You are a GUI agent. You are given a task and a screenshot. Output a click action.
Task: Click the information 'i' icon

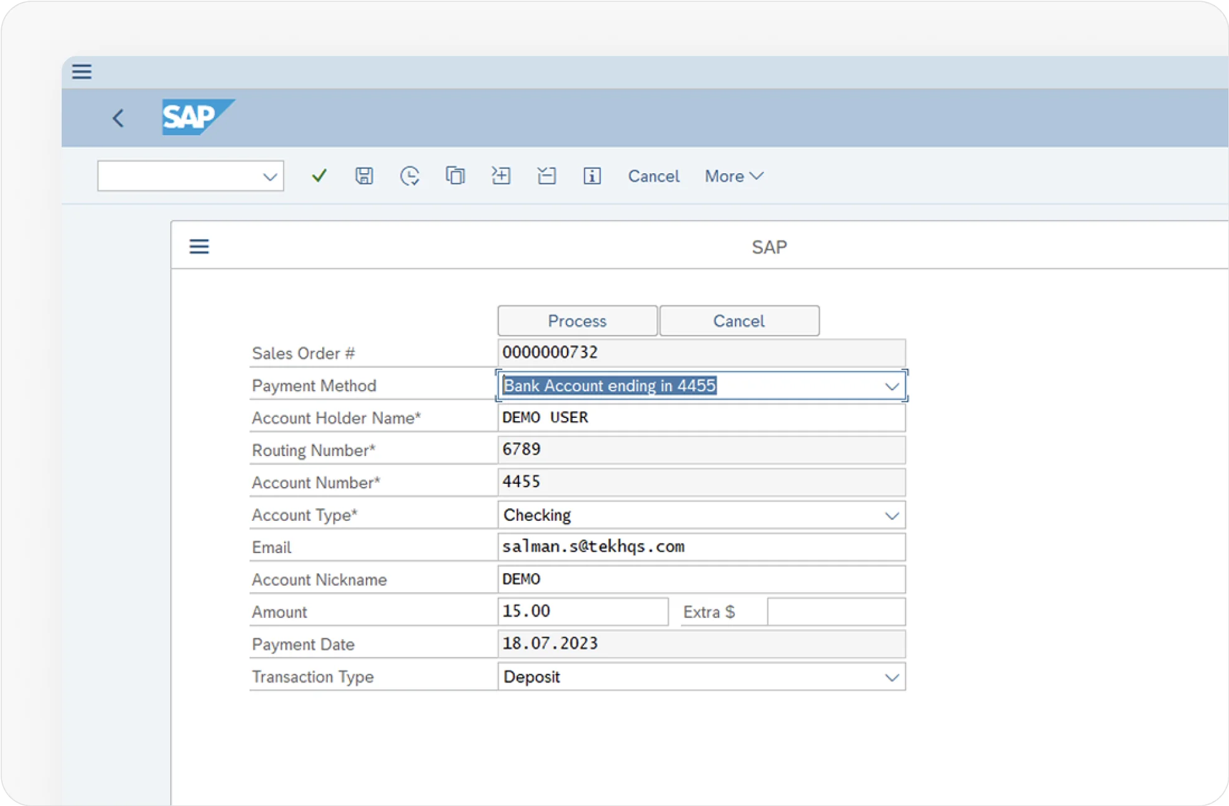tap(591, 176)
